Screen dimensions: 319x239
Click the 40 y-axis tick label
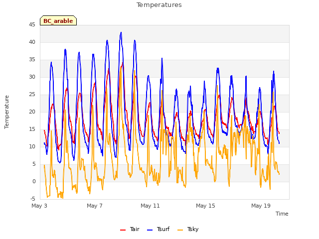32,42
